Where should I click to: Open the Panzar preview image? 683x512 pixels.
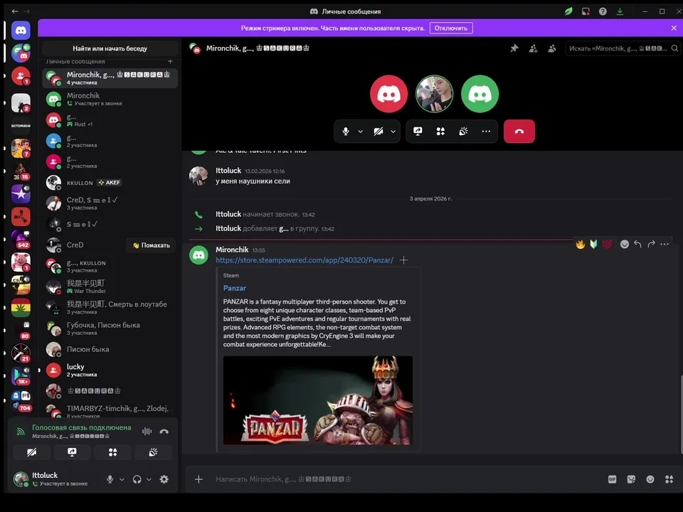[317, 400]
